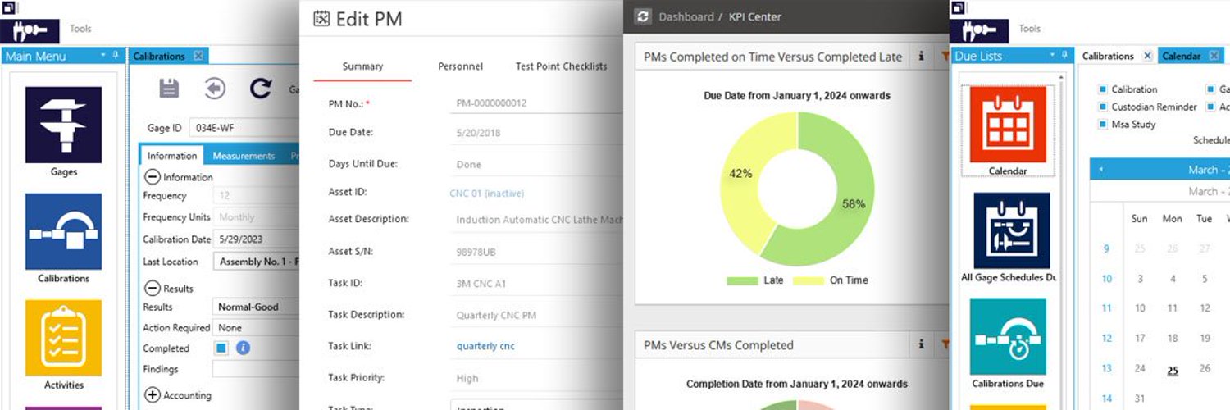Open the quarterly cnc task link
The image size is (1230, 410).
(485, 346)
